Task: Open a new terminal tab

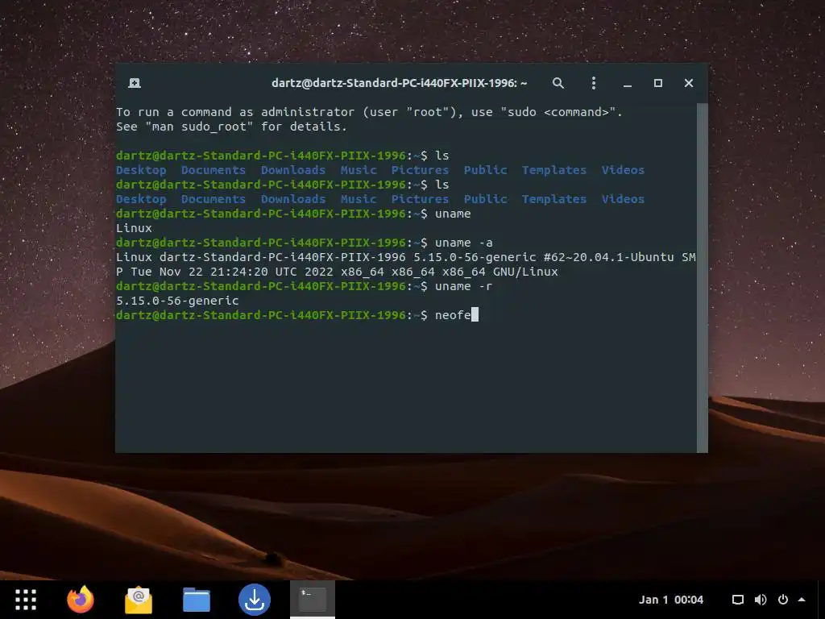Action: coord(135,83)
